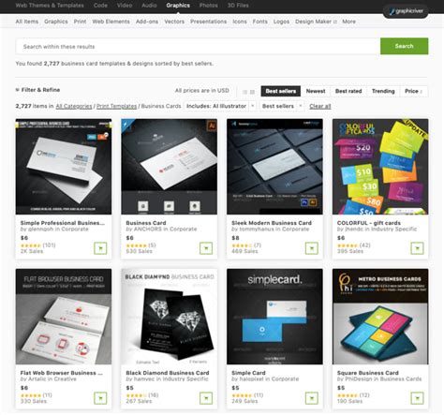The image size is (444, 415).
Task: Select the Newest sort option
Action: coord(316,91)
